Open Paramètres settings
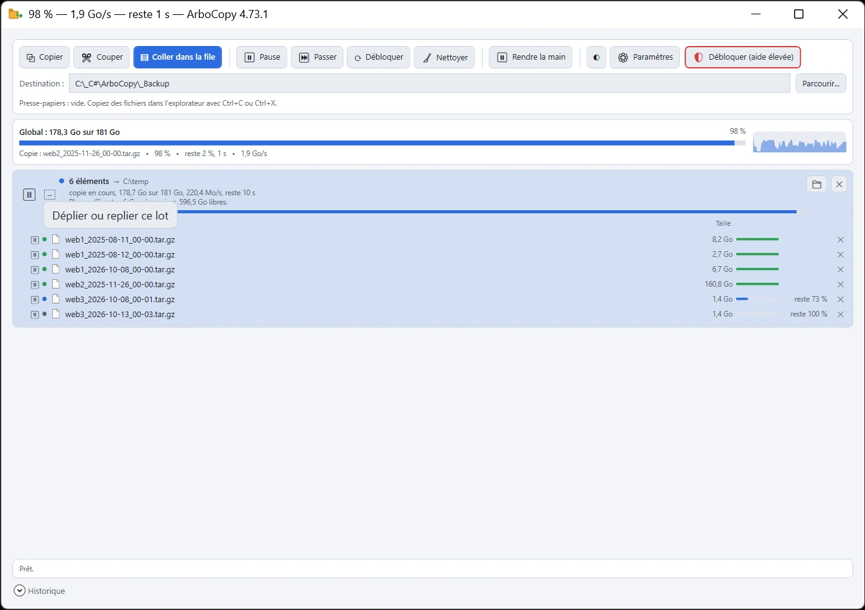The height and width of the screenshot is (610, 865). (645, 57)
